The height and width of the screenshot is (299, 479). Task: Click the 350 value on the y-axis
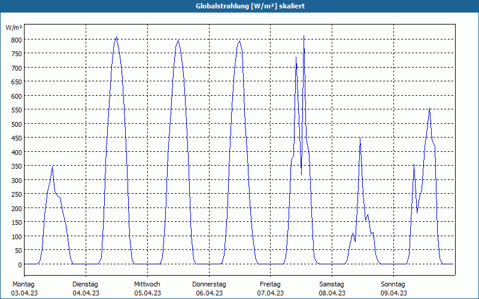point(17,166)
